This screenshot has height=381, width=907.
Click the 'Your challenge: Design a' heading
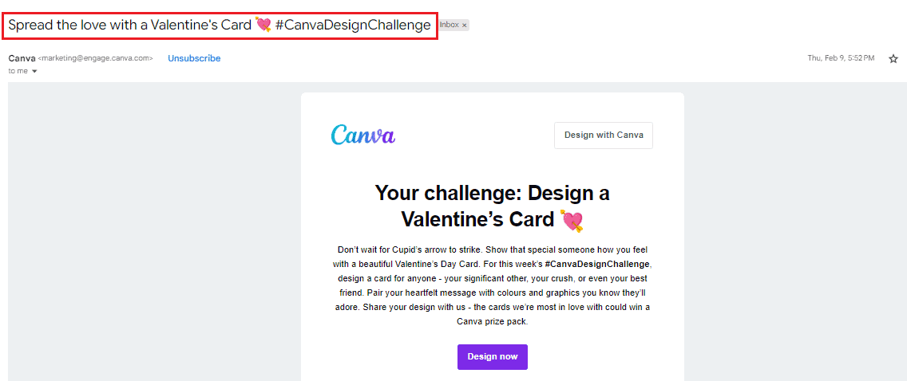493,193
